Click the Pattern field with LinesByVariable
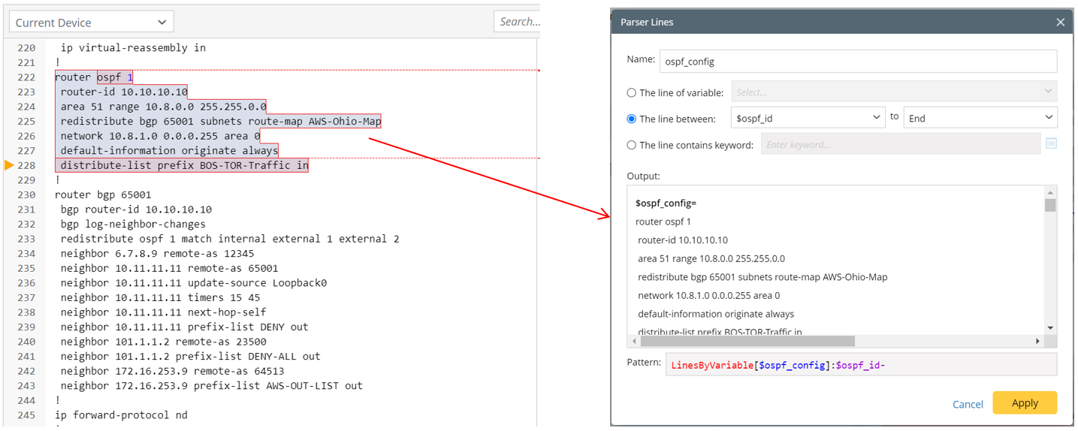The image size is (1078, 431). tap(861, 365)
